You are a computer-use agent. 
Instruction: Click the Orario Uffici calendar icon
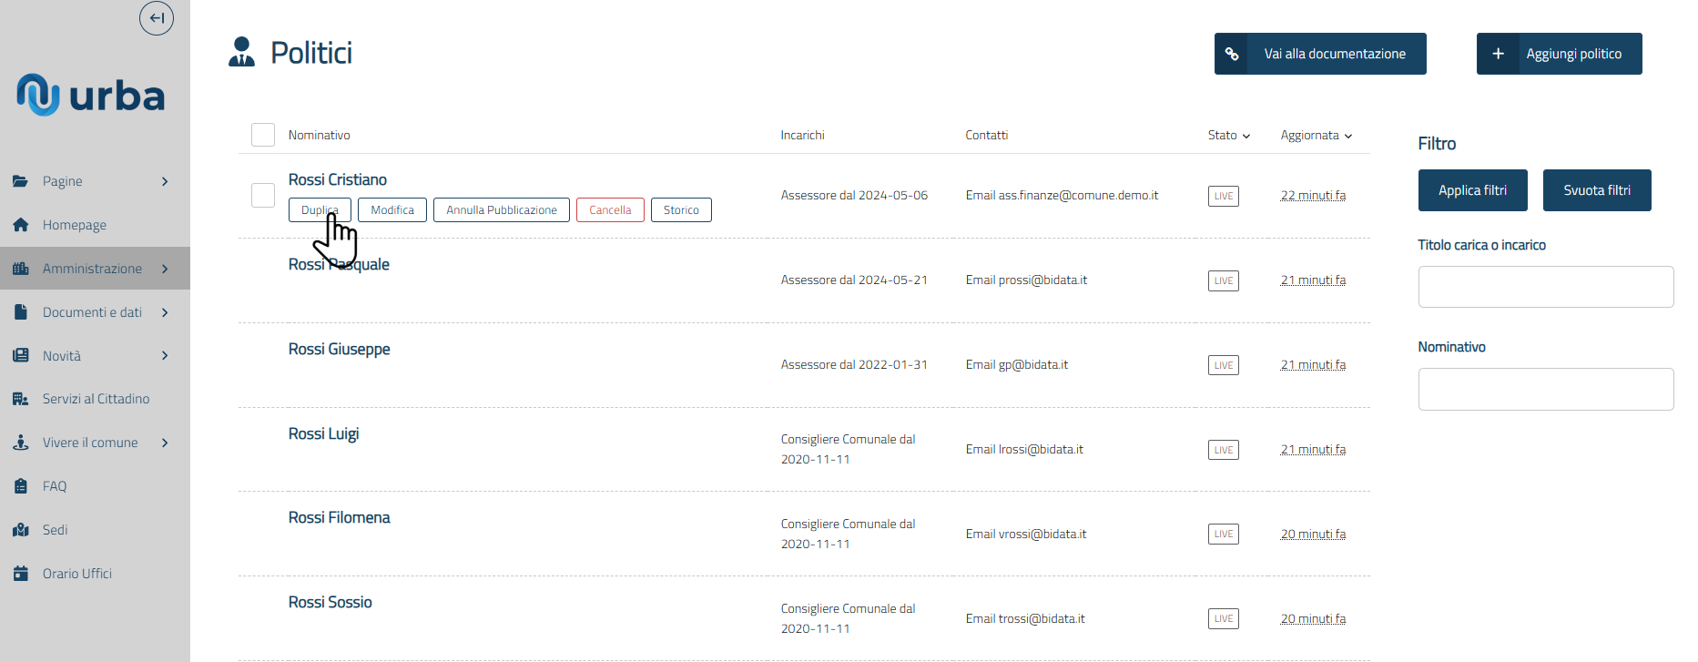[x=21, y=574]
